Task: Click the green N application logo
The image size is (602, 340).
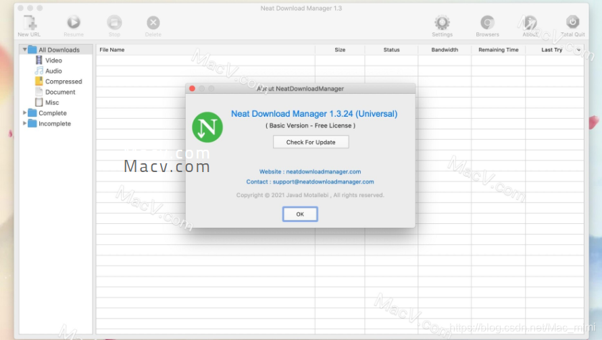Action: [x=207, y=128]
